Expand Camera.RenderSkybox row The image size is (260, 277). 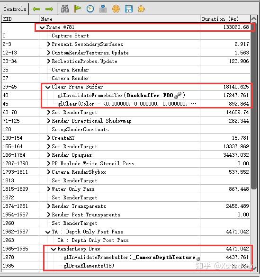(x=49, y=172)
